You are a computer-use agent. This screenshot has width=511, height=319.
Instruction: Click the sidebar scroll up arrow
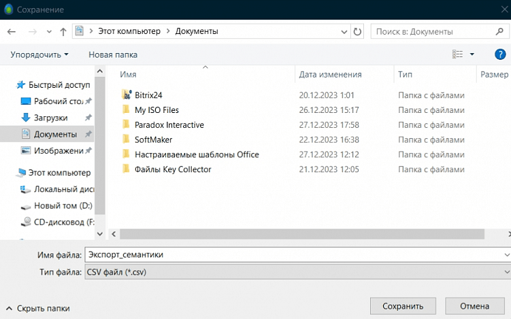100,71
